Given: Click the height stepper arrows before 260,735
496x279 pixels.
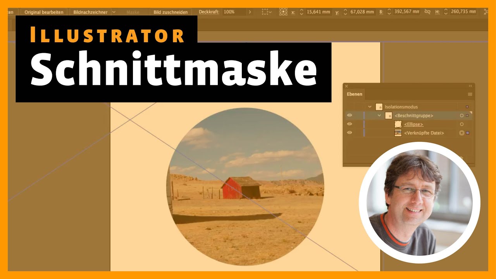Looking at the screenshot, I should click(x=446, y=12).
